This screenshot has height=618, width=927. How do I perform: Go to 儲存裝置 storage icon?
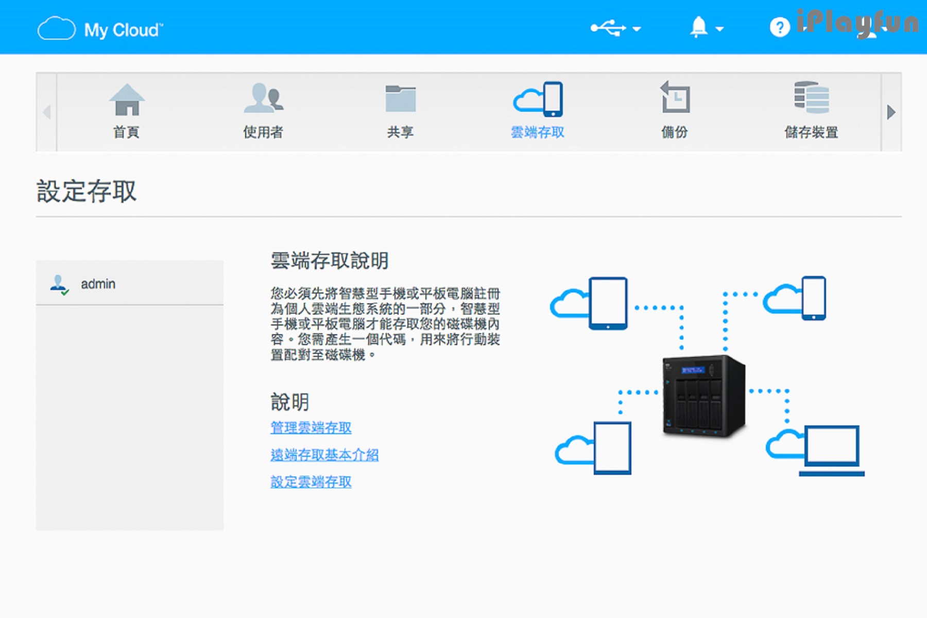tap(811, 98)
